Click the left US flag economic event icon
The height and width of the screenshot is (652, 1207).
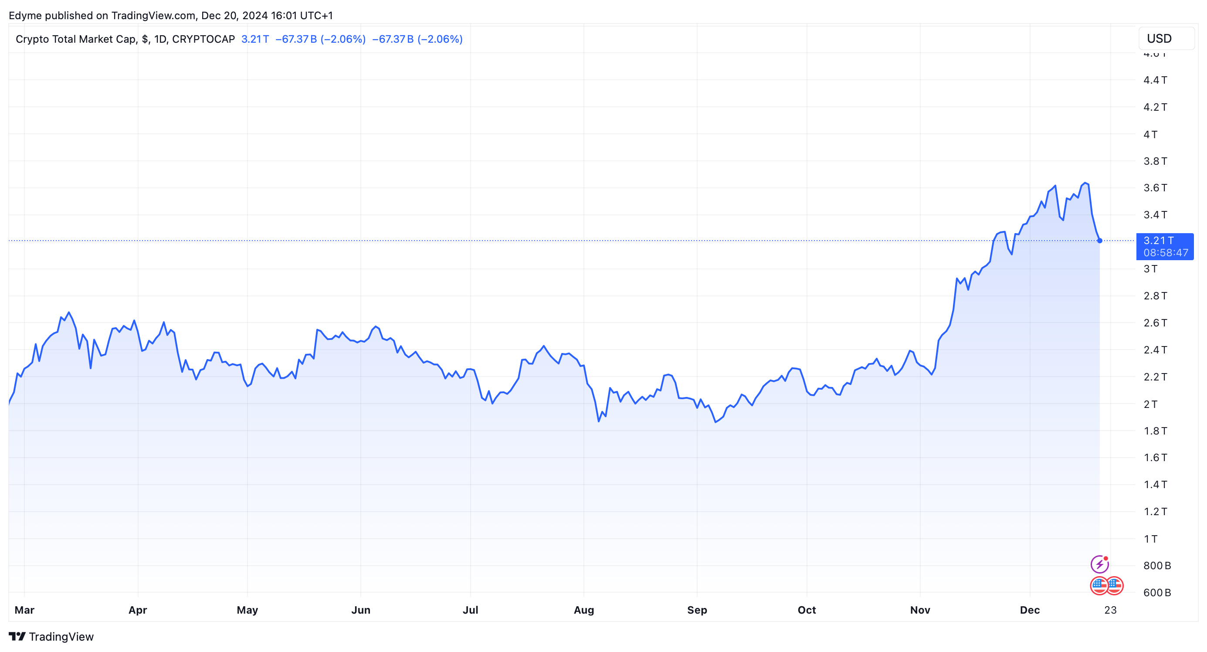coord(1099,585)
